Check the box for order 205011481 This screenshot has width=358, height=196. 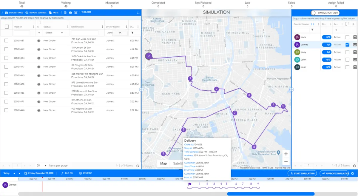click(6, 41)
